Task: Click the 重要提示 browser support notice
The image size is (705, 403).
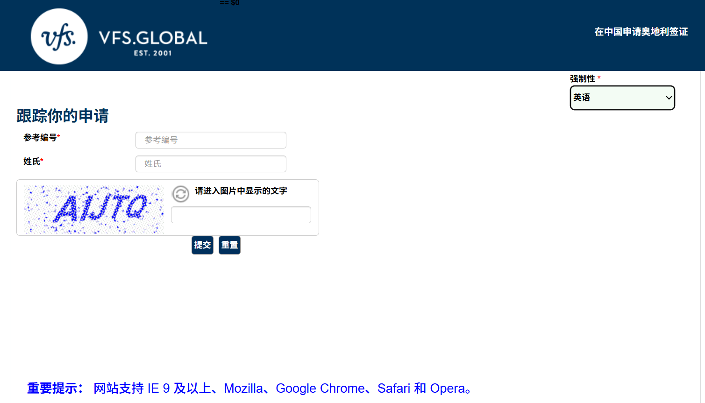Action: (250, 388)
